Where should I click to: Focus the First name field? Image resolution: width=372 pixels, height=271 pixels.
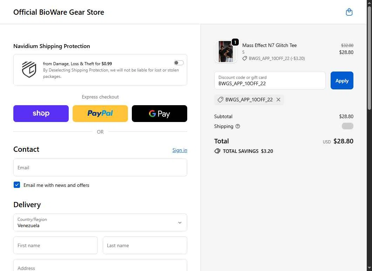tap(55, 245)
